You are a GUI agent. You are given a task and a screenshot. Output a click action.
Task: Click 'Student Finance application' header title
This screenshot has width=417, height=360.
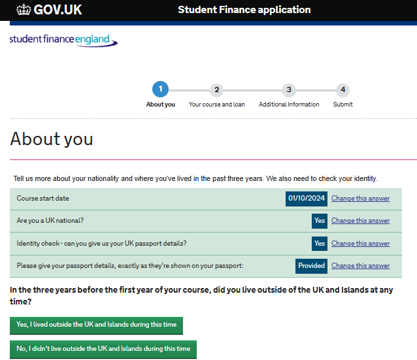244,10
